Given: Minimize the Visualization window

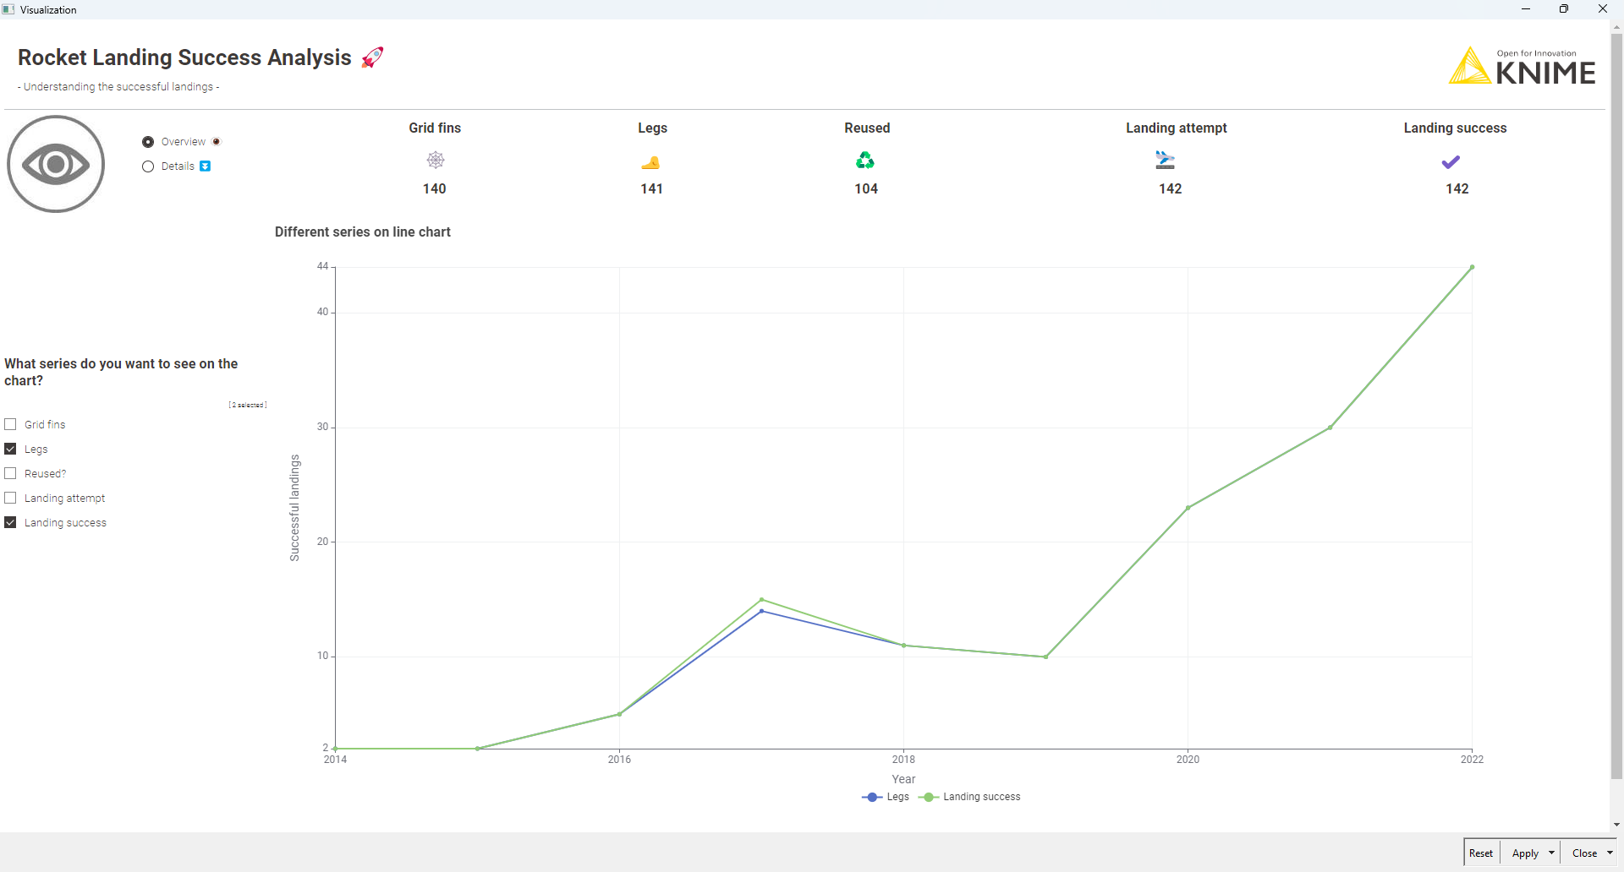Looking at the screenshot, I should [x=1526, y=9].
